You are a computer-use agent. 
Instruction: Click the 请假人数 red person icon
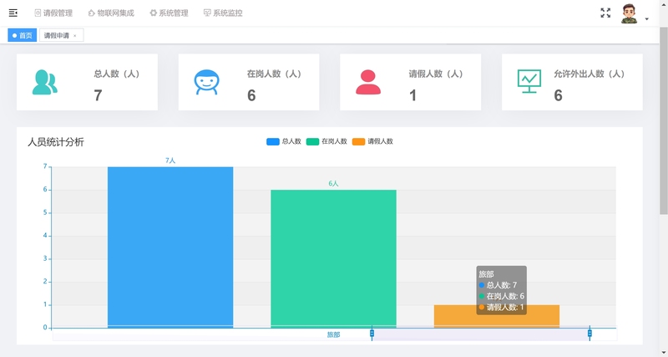click(x=368, y=82)
